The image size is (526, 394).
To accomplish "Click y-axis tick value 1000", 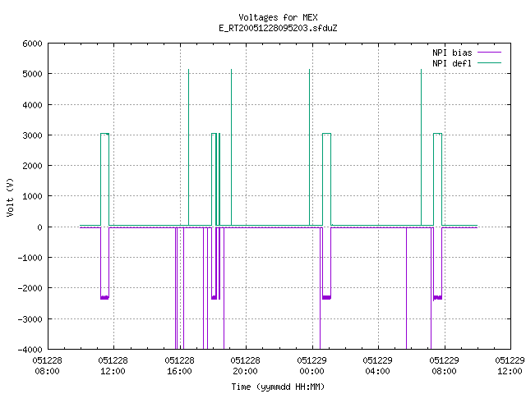I will pos(32,196).
